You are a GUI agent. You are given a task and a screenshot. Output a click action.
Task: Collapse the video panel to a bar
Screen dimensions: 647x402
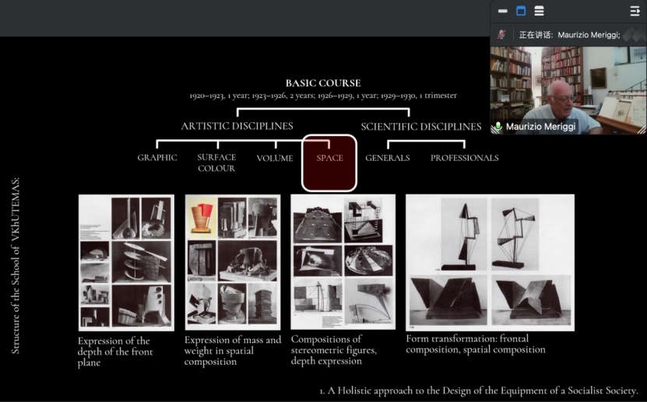[503, 11]
